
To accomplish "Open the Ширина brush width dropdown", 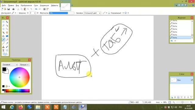I will [x=34, y=13].
